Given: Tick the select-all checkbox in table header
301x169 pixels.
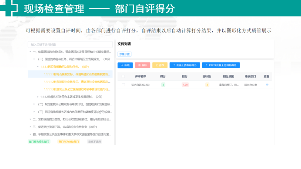Looking at the screenshot, I should click(x=123, y=76).
